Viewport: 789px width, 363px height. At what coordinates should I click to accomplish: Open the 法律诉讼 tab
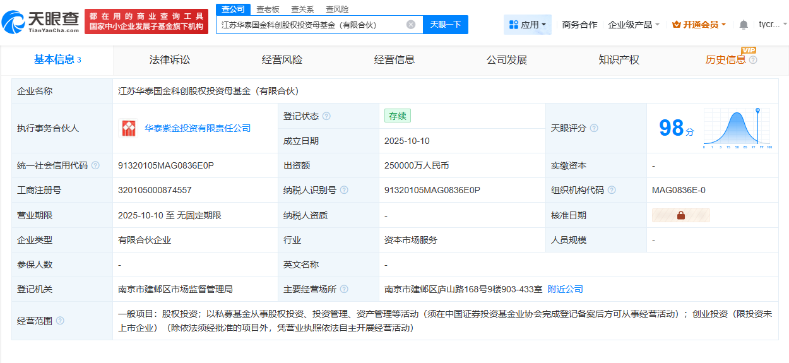pos(170,60)
